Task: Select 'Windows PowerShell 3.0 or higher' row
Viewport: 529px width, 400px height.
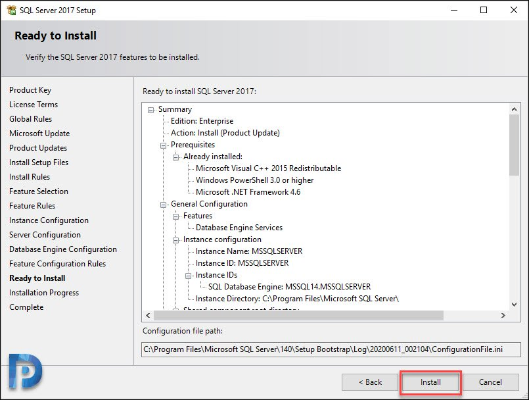Action: [x=255, y=180]
